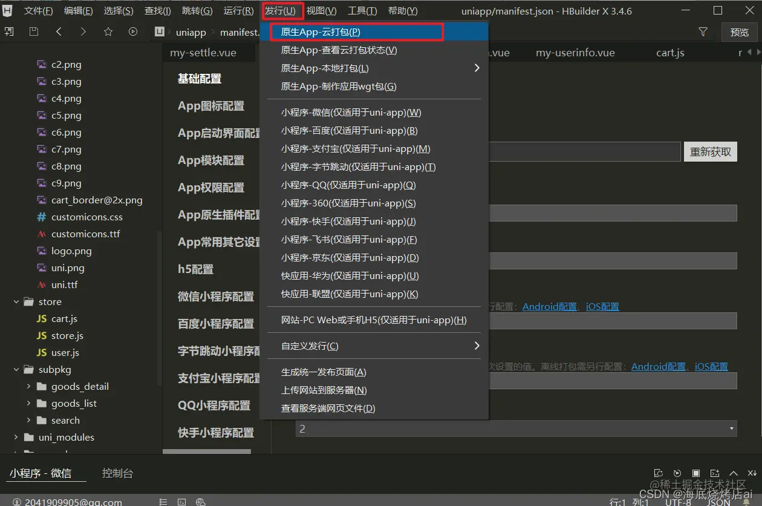762x506 pixels.
Task: Switch to the my-userinfo.vue tab
Action: click(x=575, y=53)
